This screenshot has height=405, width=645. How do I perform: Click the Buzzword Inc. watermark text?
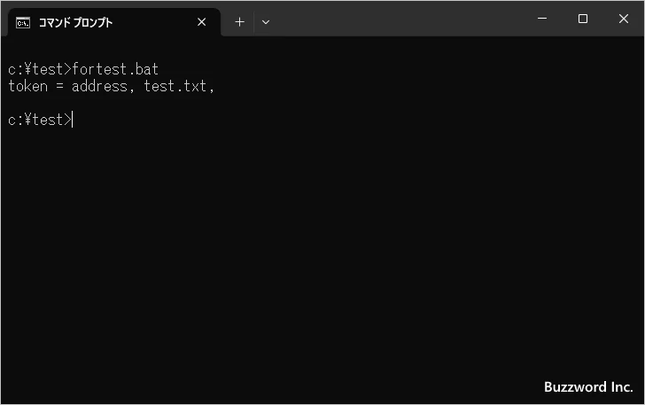587,387
